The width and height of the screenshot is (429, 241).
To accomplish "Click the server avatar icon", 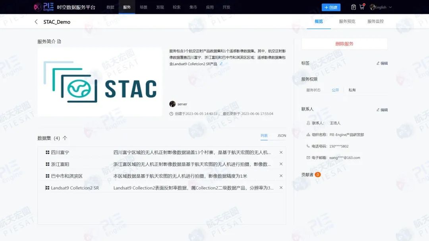I will coord(172,104).
